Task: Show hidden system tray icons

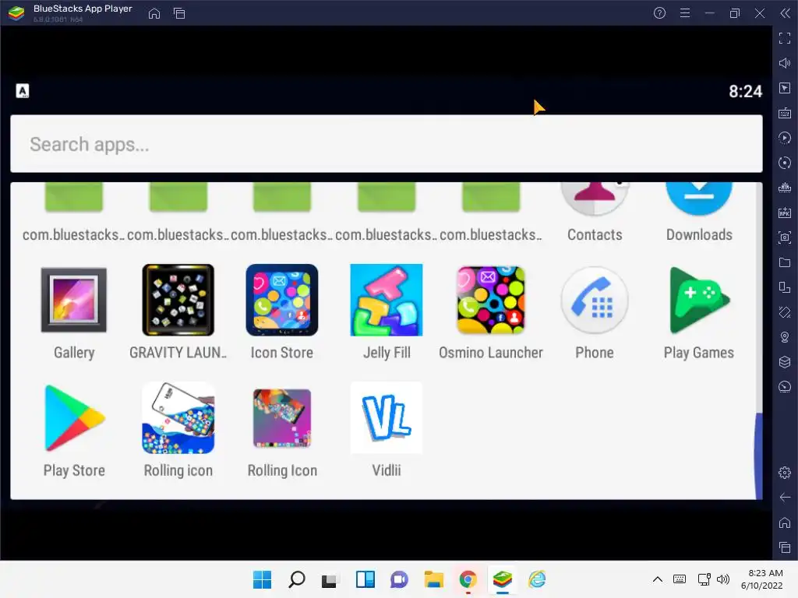Action: click(x=658, y=579)
